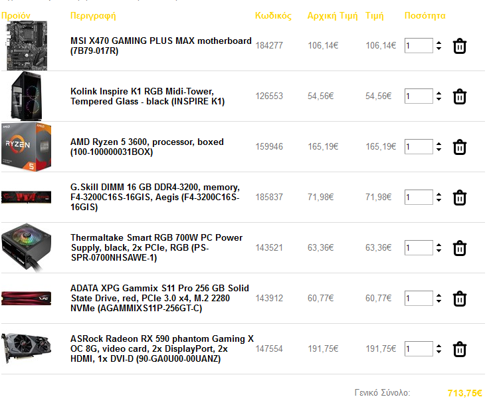Increase quantity of Thermaltake power supply
This screenshot has width=491, height=403.
[x=439, y=245]
